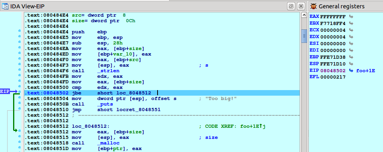383x152 pixels.
Task: Select the General registers panel title
Action: 341,6
